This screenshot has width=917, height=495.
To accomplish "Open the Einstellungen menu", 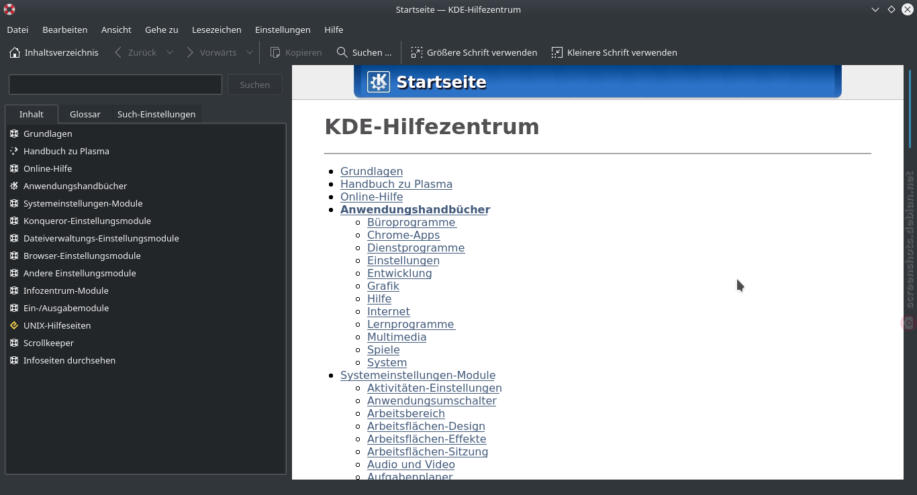I will click(283, 30).
